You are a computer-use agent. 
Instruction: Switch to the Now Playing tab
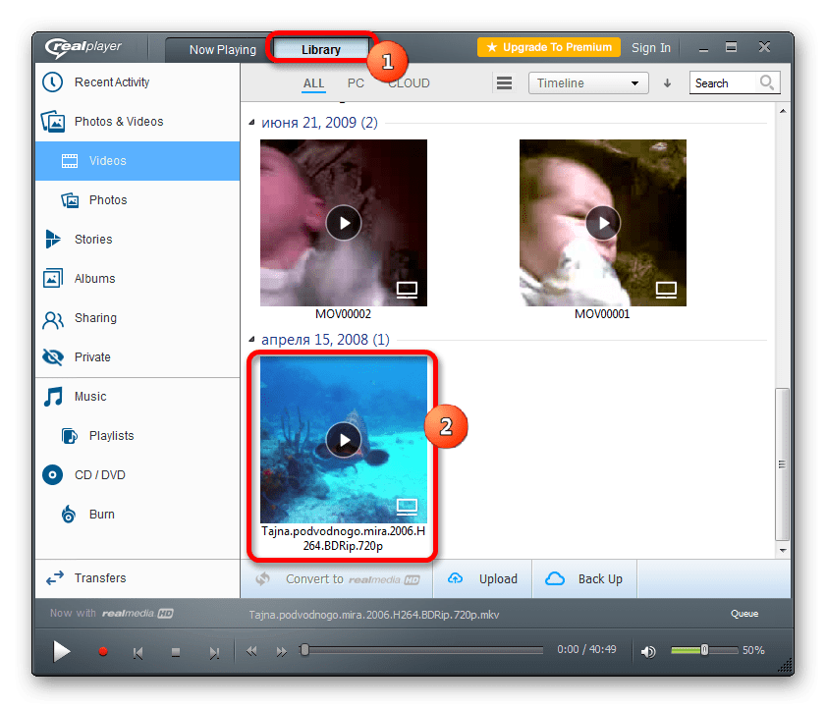point(222,50)
